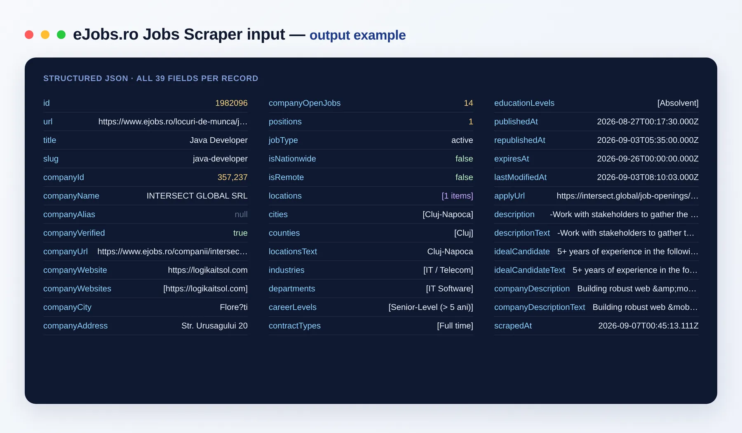Click the expiresAt timestamp 2026-09-26T00:00:00.000Z

click(648, 159)
